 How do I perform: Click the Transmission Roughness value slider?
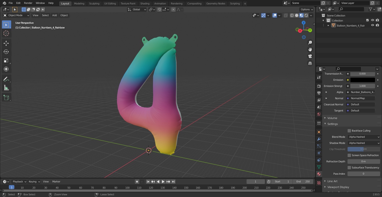coord(362,74)
